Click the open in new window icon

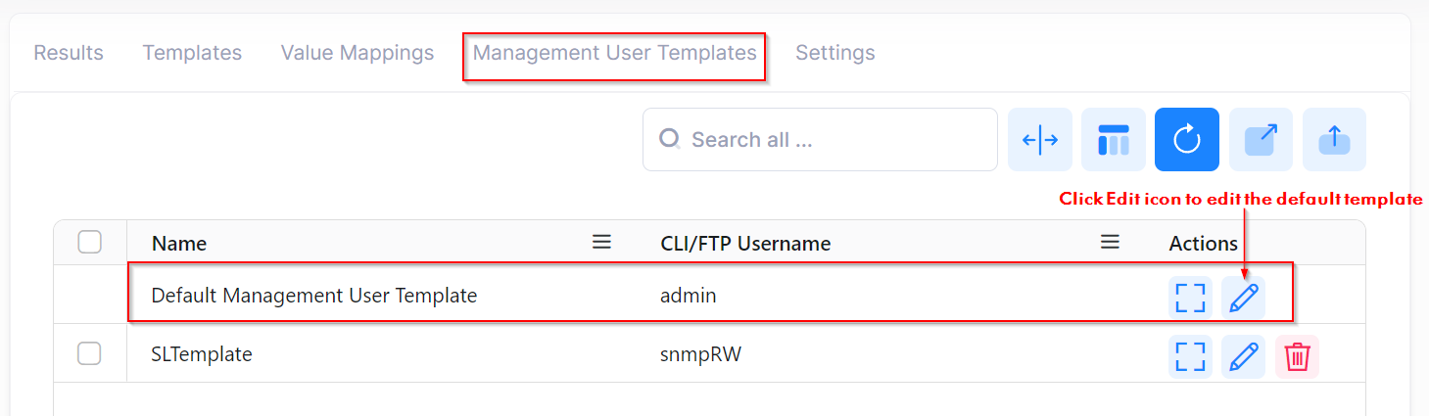[x=1261, y=140]
